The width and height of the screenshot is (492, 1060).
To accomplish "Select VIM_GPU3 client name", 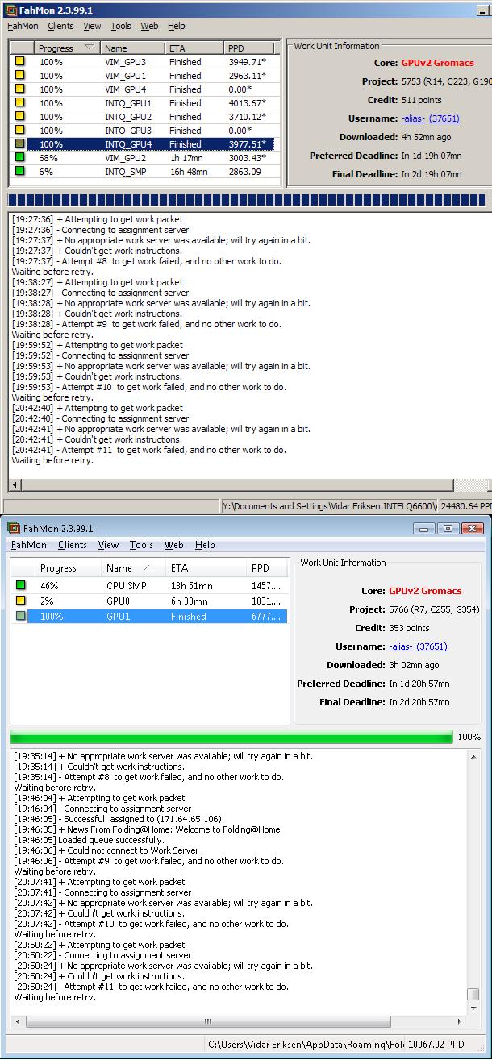I will tap(125, 62).
